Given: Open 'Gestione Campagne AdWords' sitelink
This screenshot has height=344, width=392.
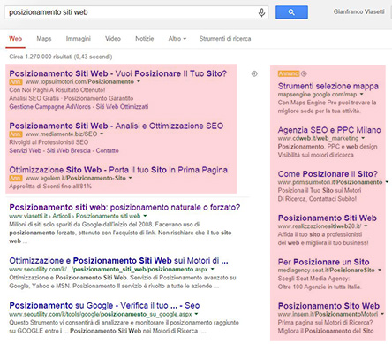Looking at the screenshot, I should tap(49, 106).
